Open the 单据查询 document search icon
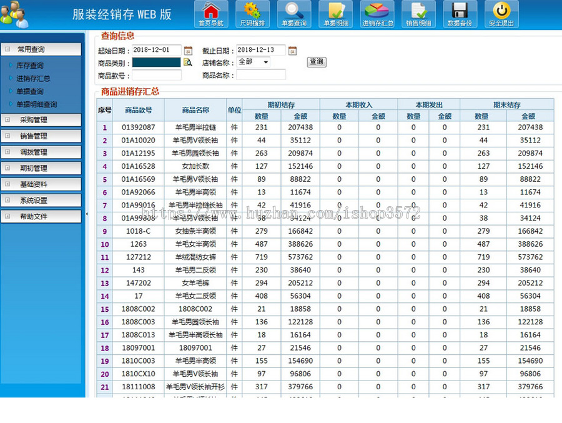Image resolution: width=562 pixels, height=423 pixels. click(294, 14)
